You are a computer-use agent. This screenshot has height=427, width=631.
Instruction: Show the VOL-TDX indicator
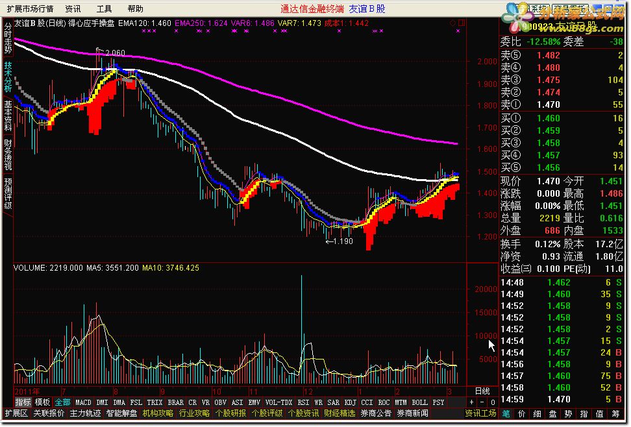(x=279, y=402)
